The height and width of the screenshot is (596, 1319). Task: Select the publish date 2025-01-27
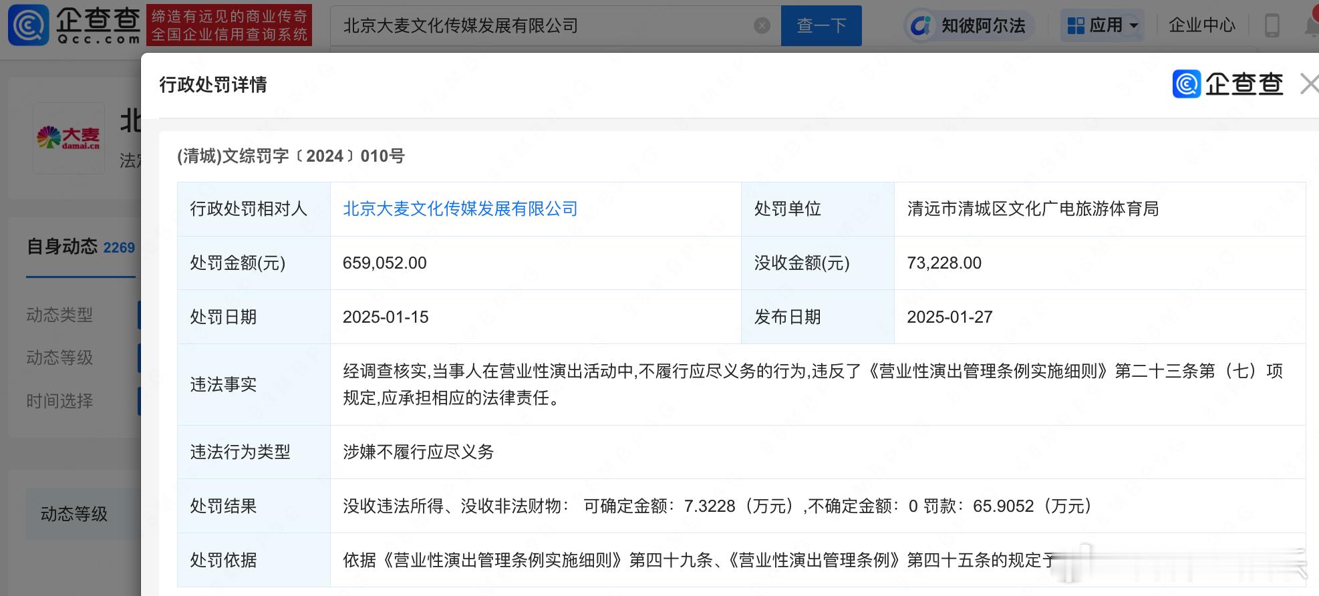[949, 317]
